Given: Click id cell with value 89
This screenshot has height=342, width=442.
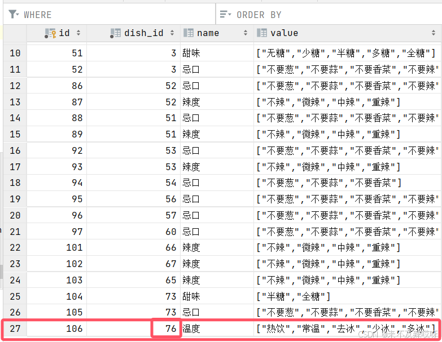Looking at the screenshot, I should click(x=56, y=134).
